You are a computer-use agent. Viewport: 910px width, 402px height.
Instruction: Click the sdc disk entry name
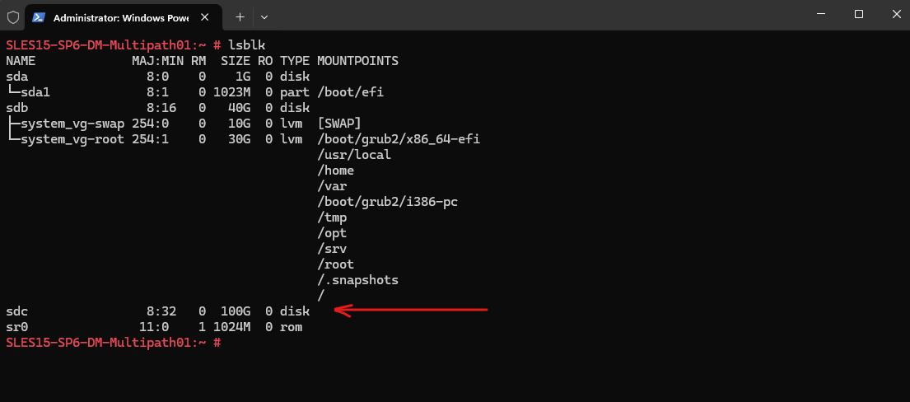pyautogui.click(x=16, y=311)
